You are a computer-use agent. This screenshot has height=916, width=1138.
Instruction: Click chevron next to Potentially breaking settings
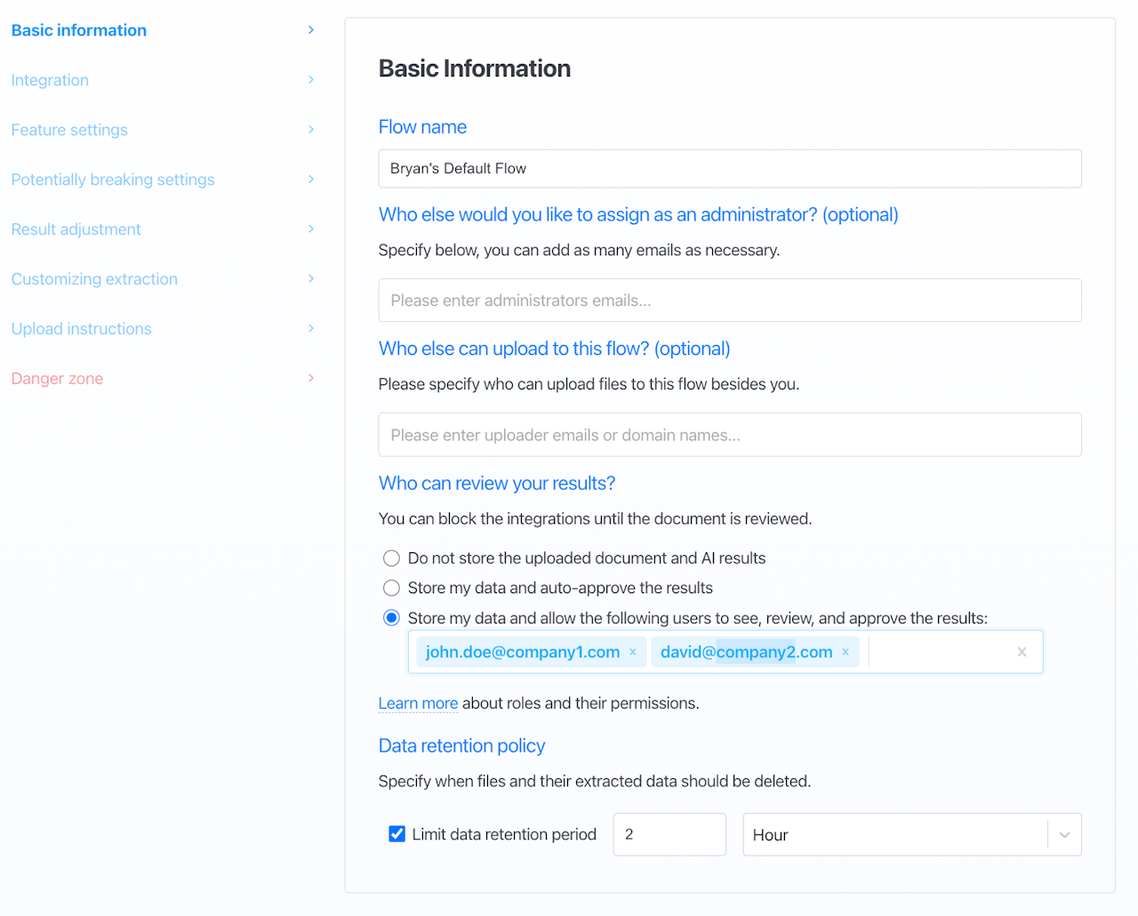click(311, 180)
